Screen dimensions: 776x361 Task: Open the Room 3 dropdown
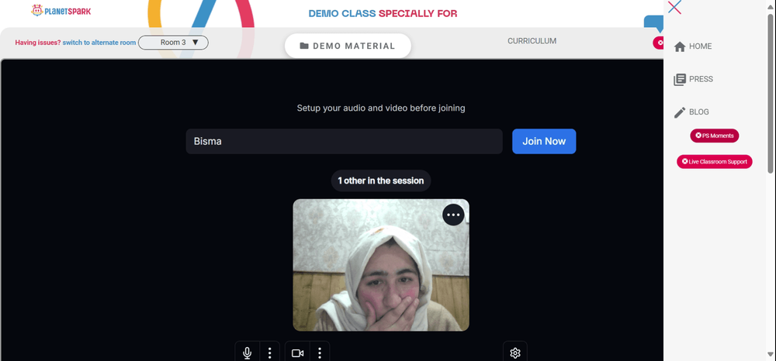(x=173, y=43)
